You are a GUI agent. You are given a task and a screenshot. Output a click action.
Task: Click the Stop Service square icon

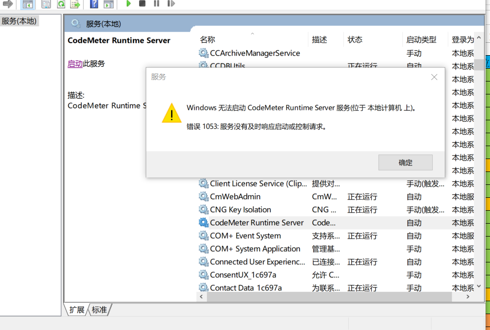(142, 3)
